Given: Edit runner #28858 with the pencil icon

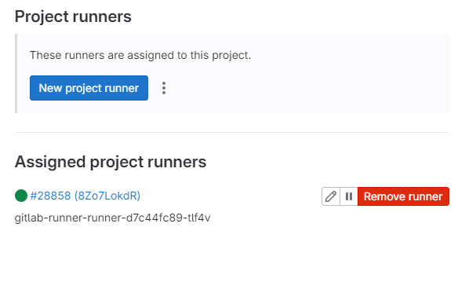Looking at the screenshot, I should tap(331, 196).
